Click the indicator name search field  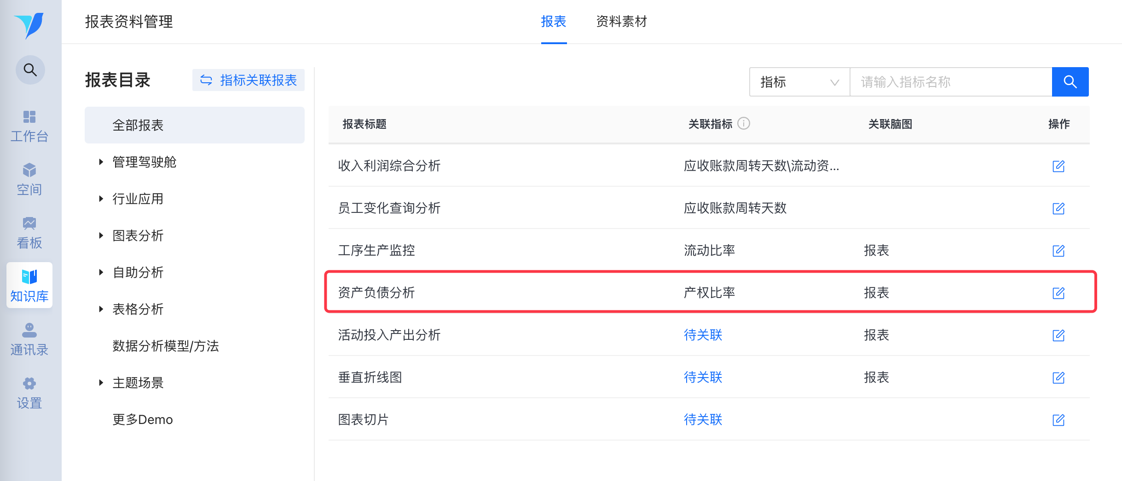951,82
